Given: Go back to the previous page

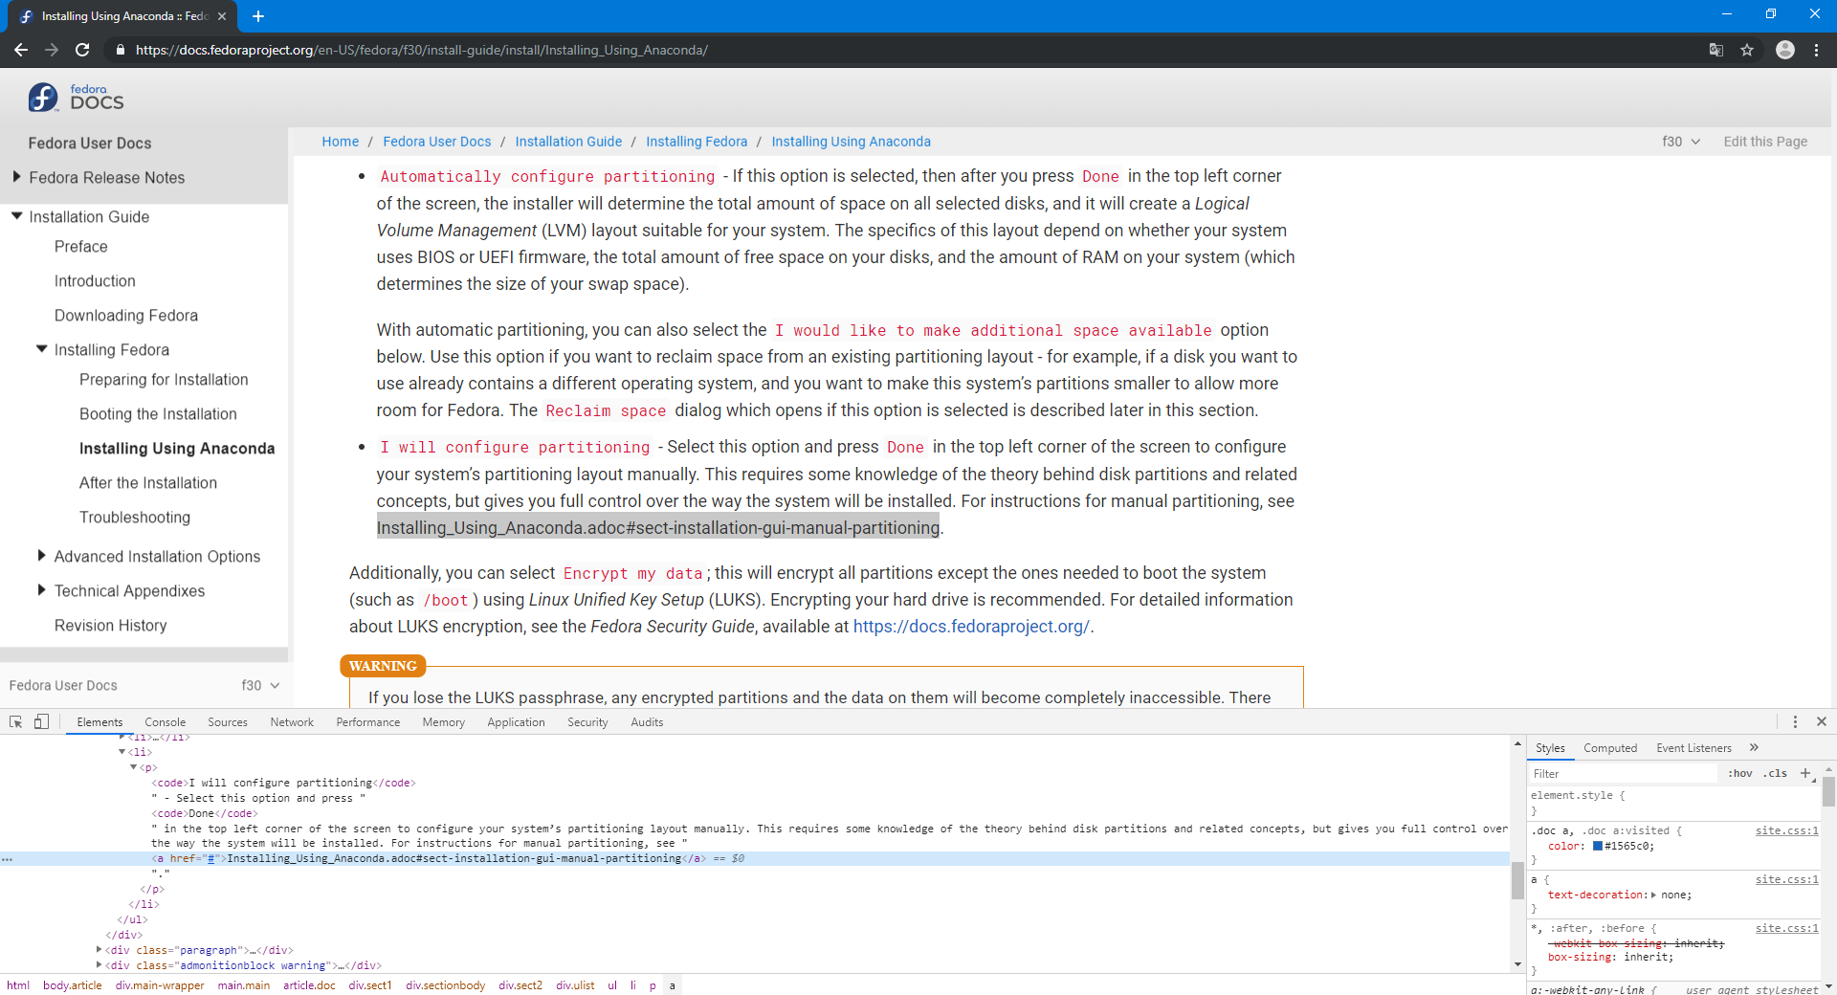Looking at the screenshot, I should [21, 50].
